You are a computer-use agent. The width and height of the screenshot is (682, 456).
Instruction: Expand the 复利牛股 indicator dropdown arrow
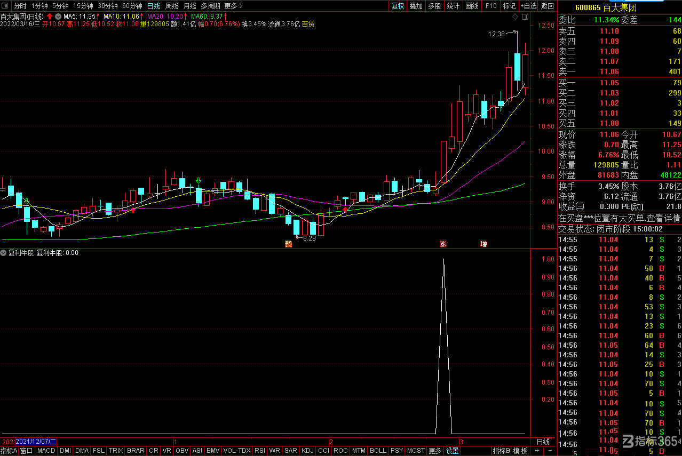(4, 253)
